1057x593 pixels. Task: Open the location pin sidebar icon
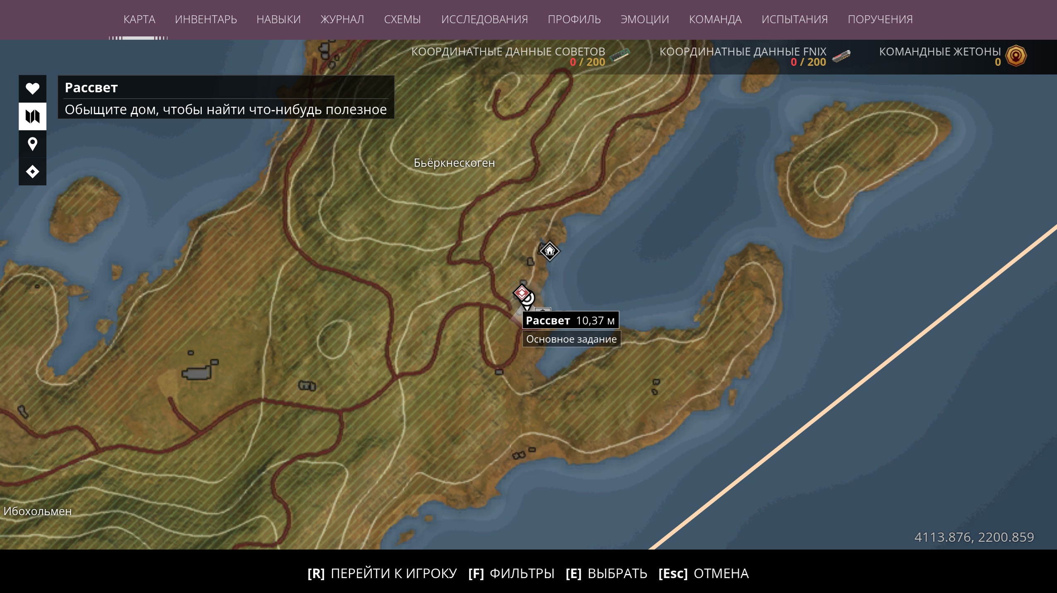click(32, 144)
